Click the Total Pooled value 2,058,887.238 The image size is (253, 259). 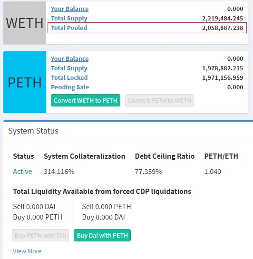click(x=223, y=28)
